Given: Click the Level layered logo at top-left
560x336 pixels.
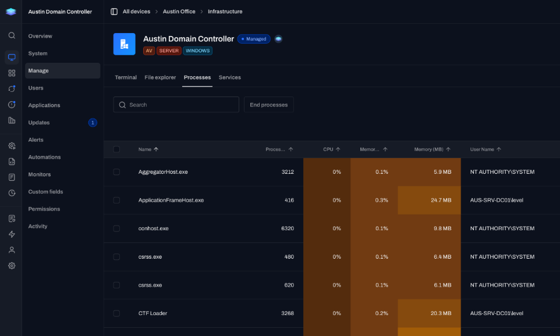Looking at the screenshot, I should (x=11, y=12).
